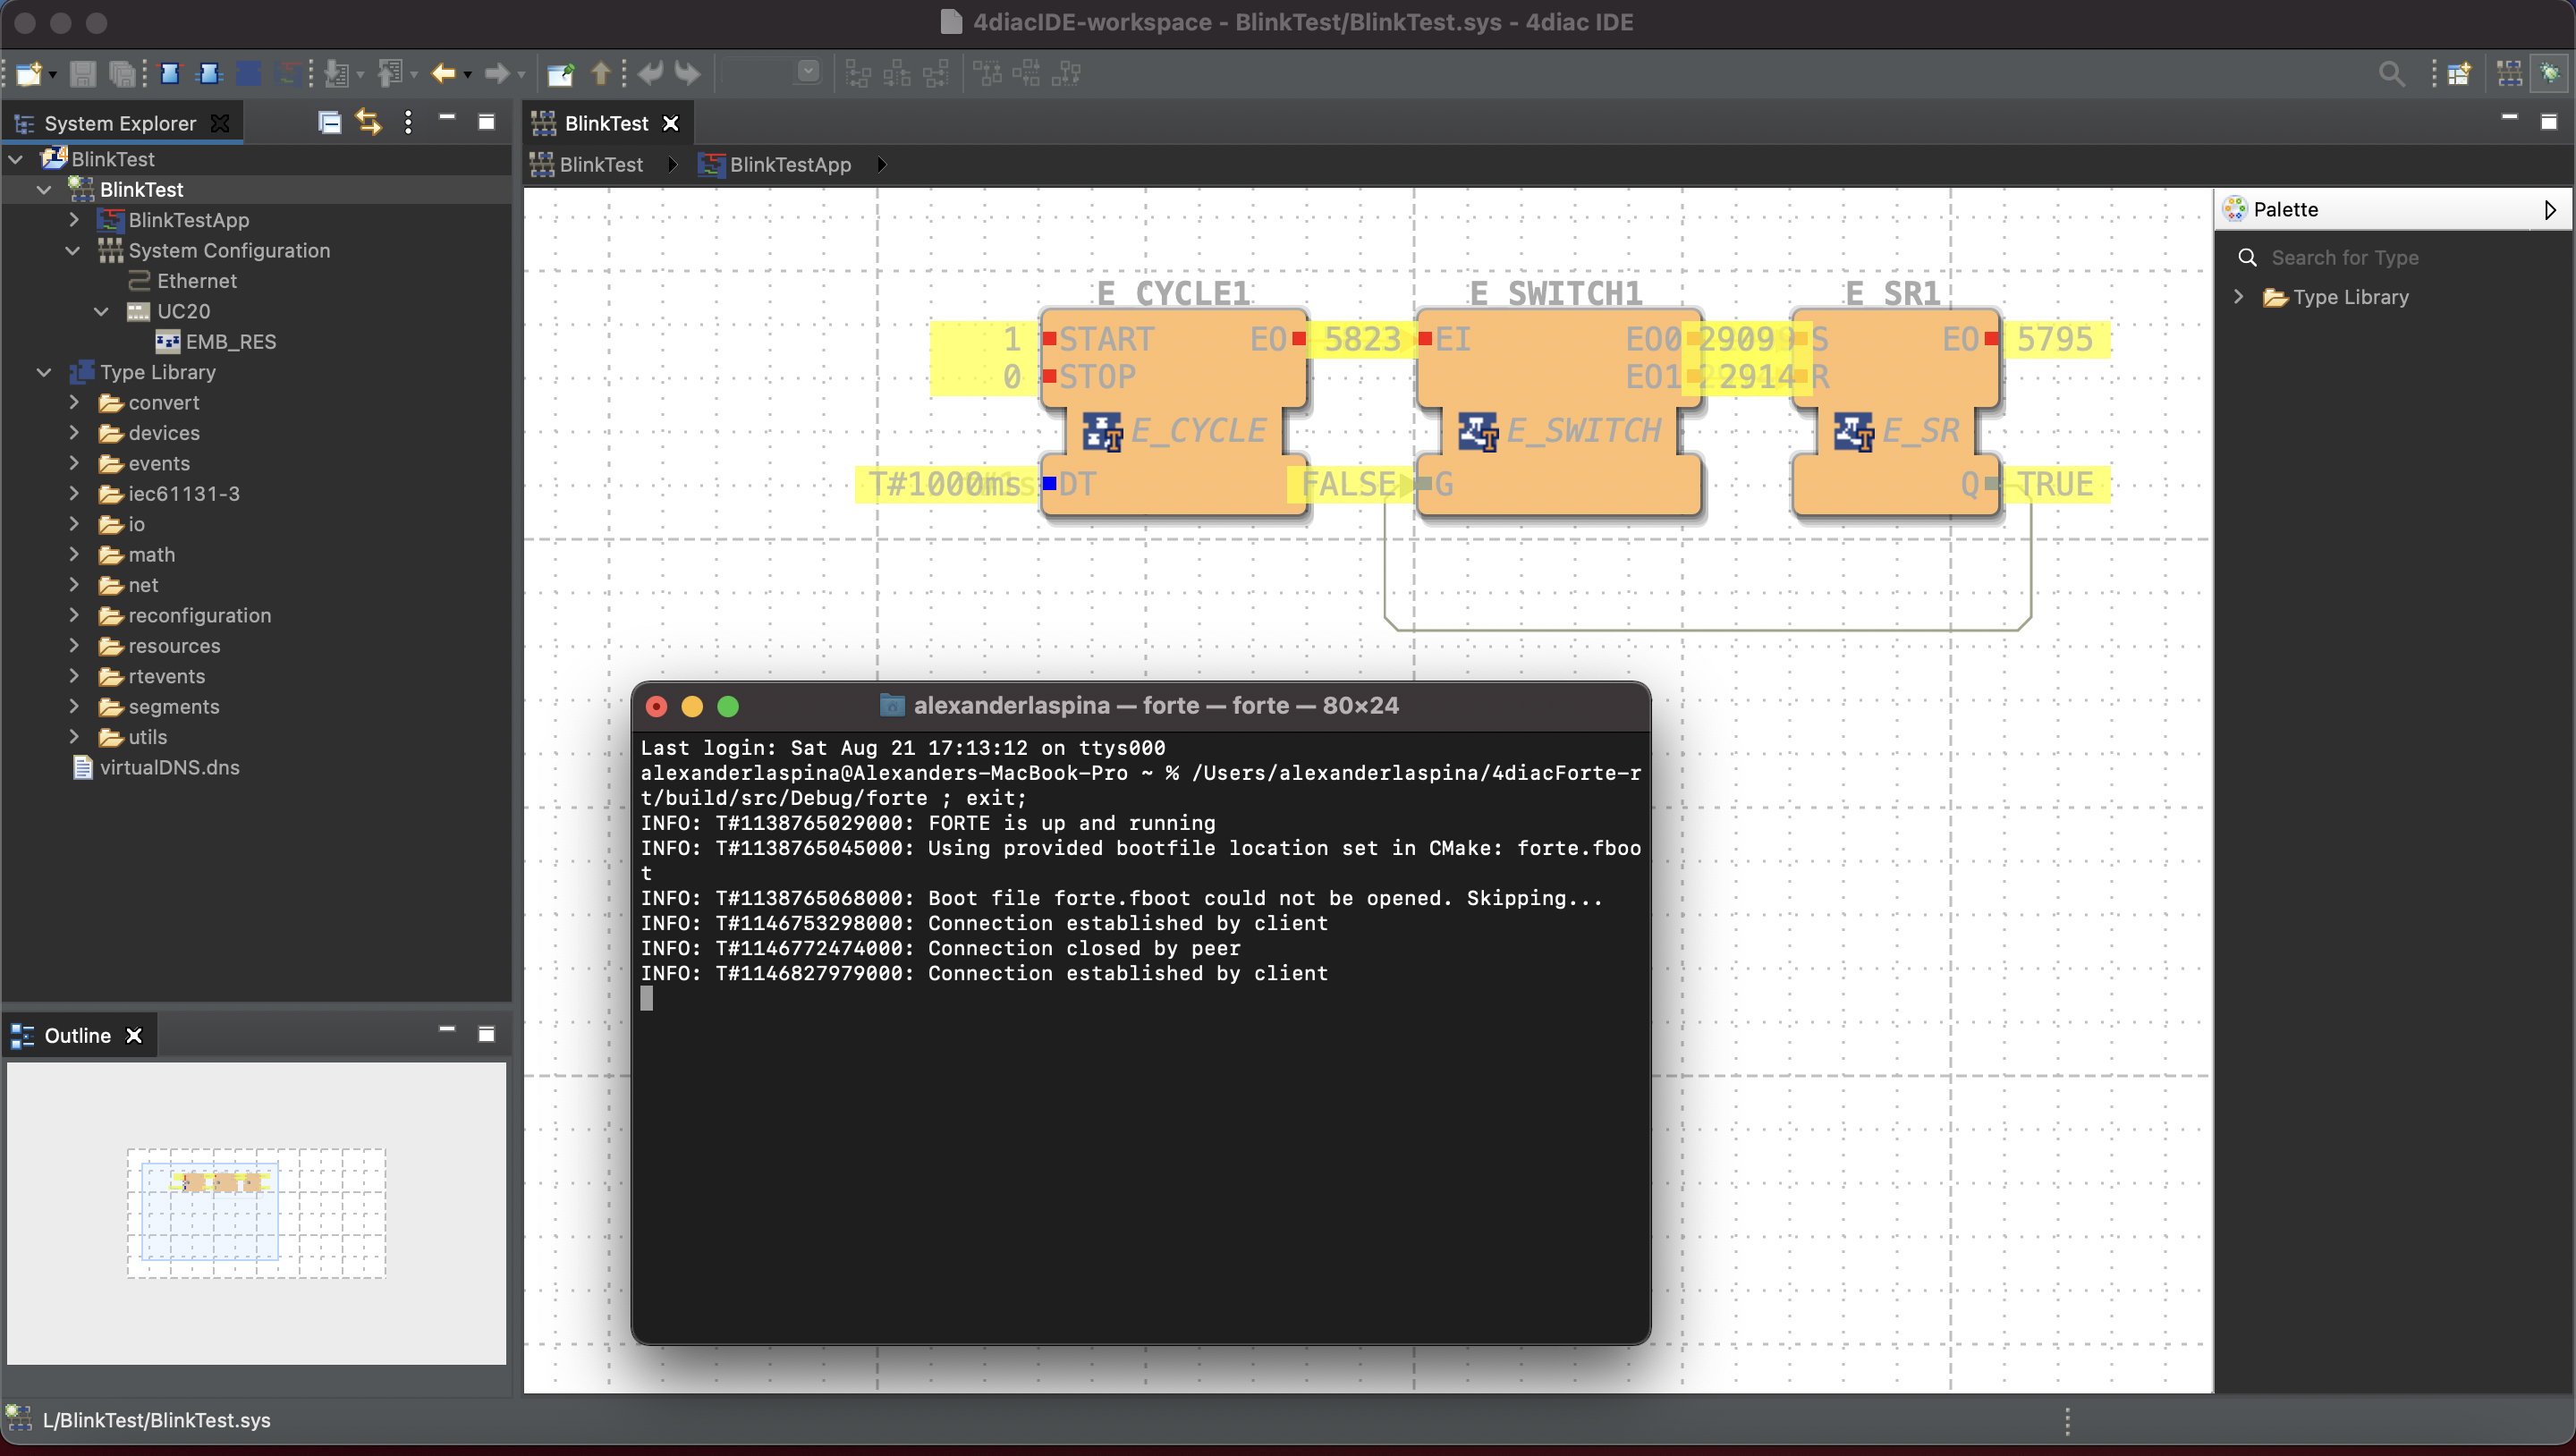Click the Outline view diagram thumbnail
Screen dimensions: 2576x1456
(256, 1212)
